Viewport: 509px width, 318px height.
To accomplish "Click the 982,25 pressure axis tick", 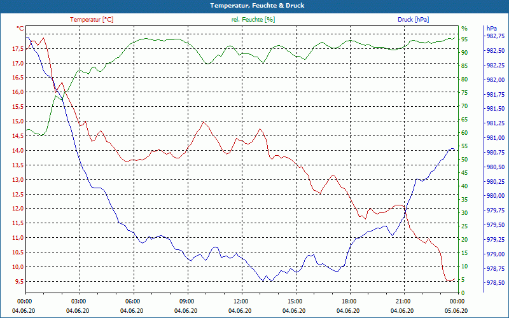I will point(496,66).
